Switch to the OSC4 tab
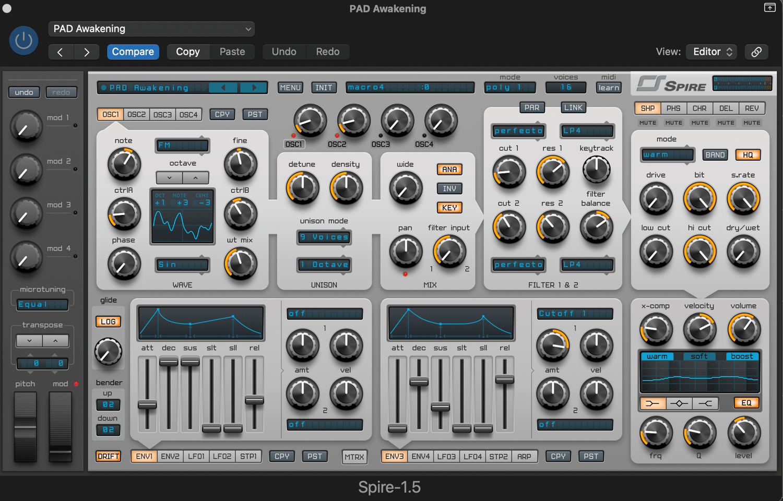 click(188, 114)
